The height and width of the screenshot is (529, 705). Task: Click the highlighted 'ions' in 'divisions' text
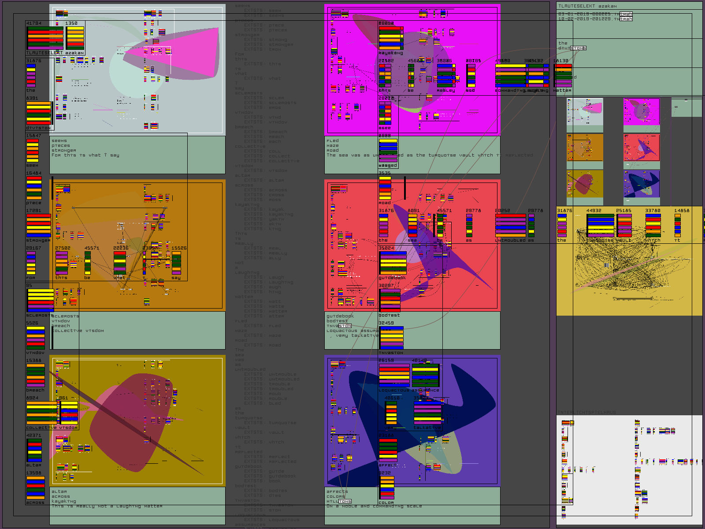click(x=578, y=48)
